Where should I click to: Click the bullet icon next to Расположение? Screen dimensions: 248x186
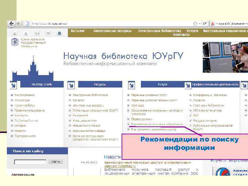point(12,95)
